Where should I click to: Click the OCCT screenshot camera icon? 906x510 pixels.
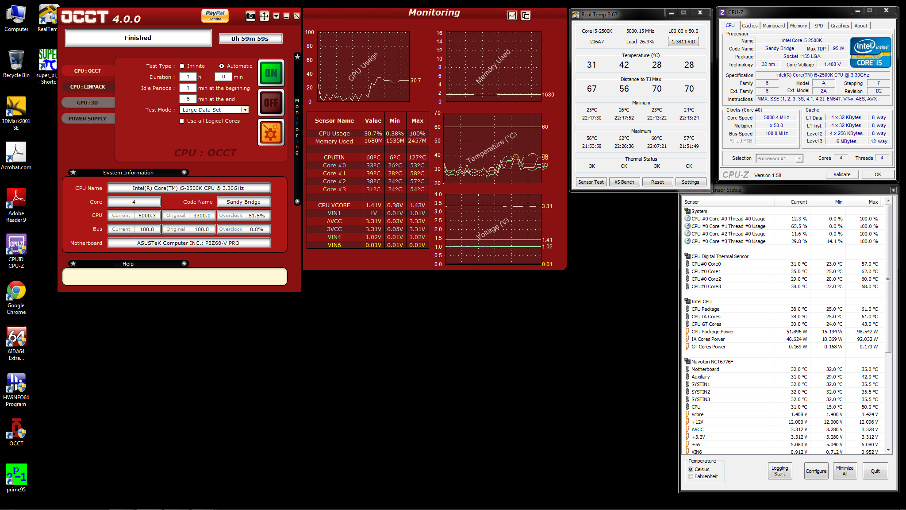pos(250,16)
